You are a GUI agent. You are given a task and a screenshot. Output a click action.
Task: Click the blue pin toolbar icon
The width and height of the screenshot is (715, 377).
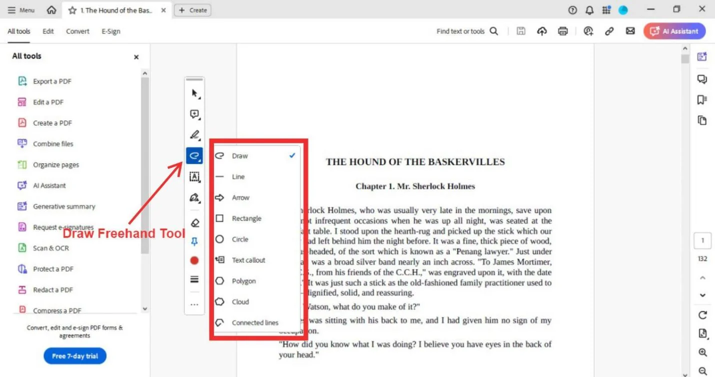pos(194,242)
